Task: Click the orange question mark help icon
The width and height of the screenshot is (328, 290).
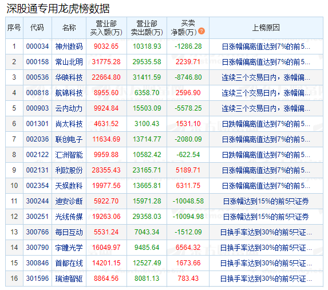Action: pyautogui.click(x=201, y=31)
